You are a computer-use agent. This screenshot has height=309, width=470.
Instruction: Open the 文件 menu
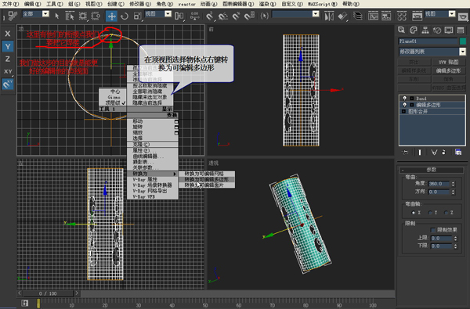coord(10,4)
